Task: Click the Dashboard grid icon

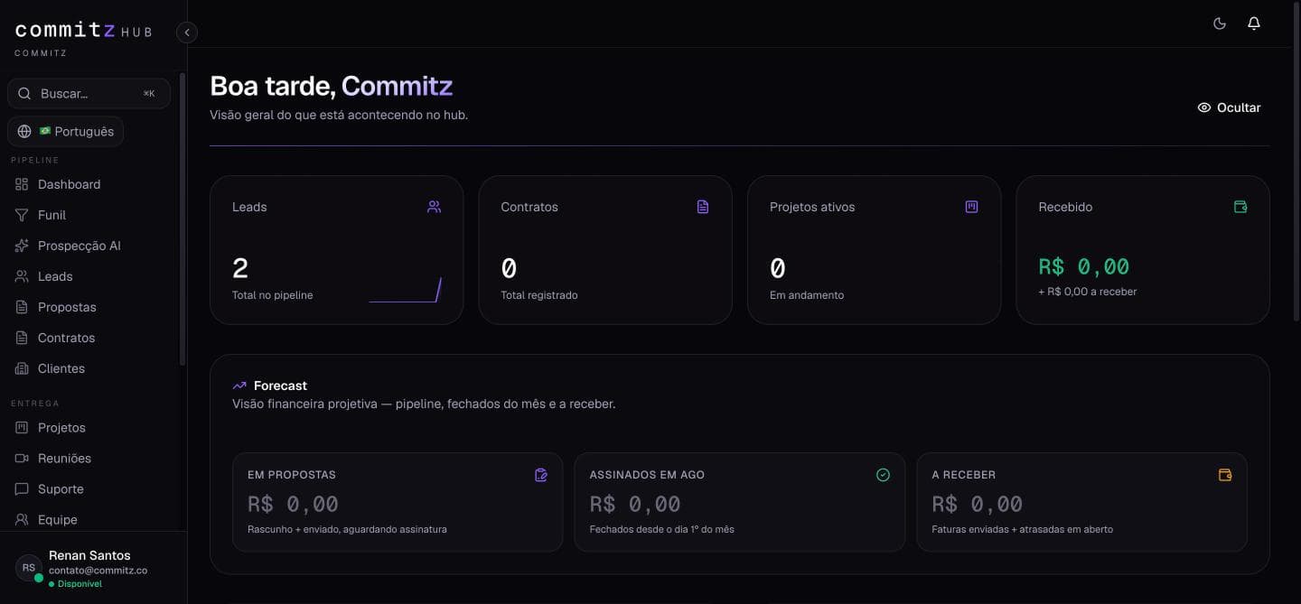Action: click(x=22, y=184)
